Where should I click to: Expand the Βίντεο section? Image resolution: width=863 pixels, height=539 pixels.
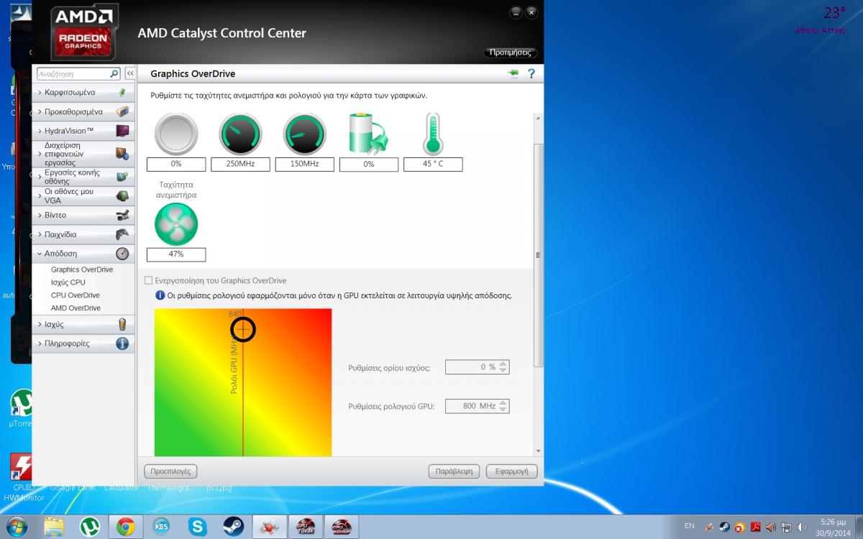(83, 215)
